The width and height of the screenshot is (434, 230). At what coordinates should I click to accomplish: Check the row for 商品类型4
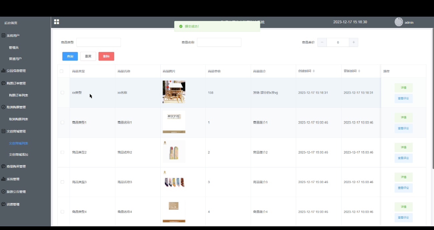click(62, 212)
